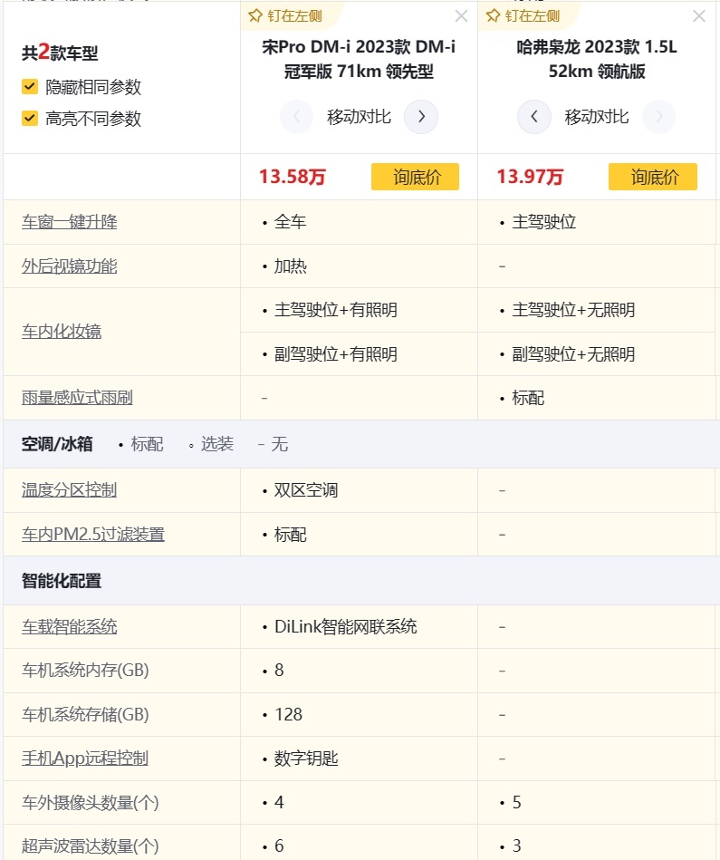Remove 哈弗枭龙 from comparison
The height and width of the screenshot is (860, 720).
tap(698, 16)
